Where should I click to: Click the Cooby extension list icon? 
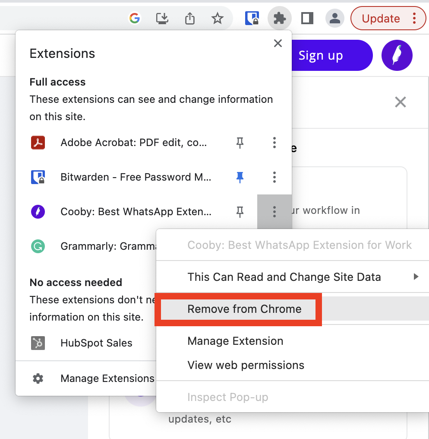pos(38,212)
